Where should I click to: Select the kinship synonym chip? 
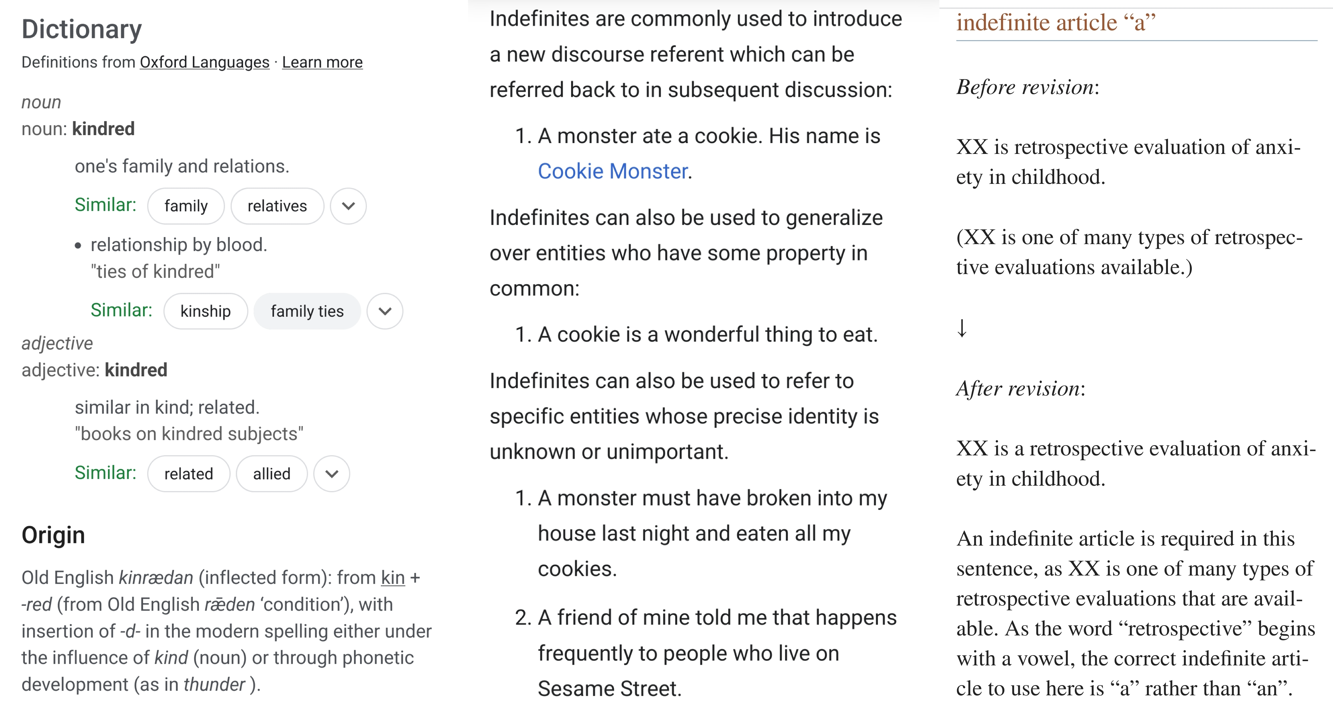(x=206, y=311)
